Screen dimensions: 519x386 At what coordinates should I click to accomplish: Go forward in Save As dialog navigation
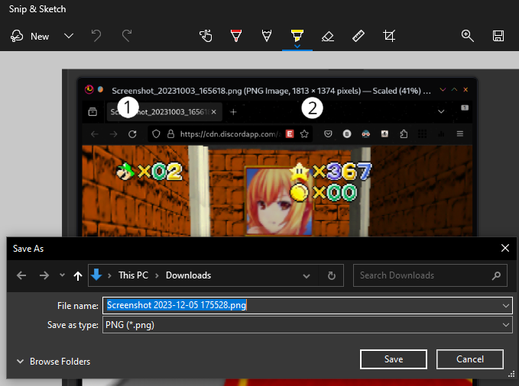coord(44,275)
